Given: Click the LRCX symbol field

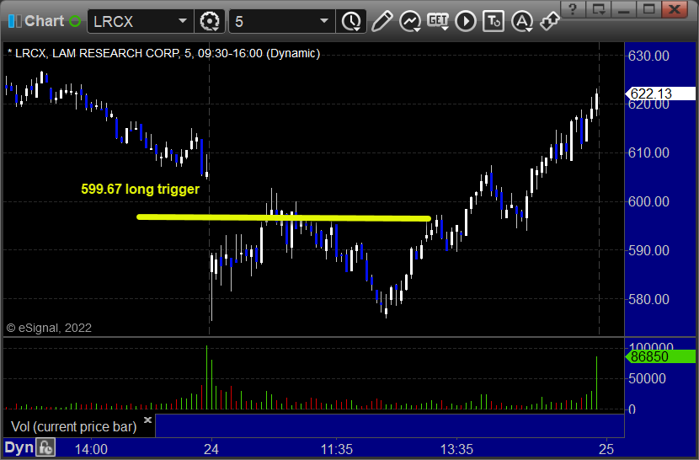Looking at the screenshot, I should point(140,21).
